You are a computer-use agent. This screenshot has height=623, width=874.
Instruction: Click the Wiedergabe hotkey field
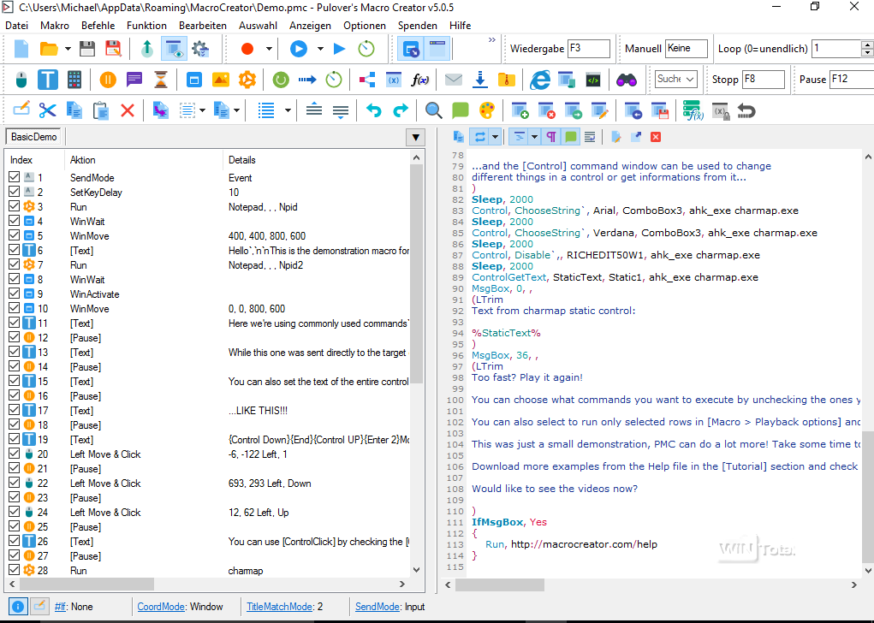click(588, 49)
